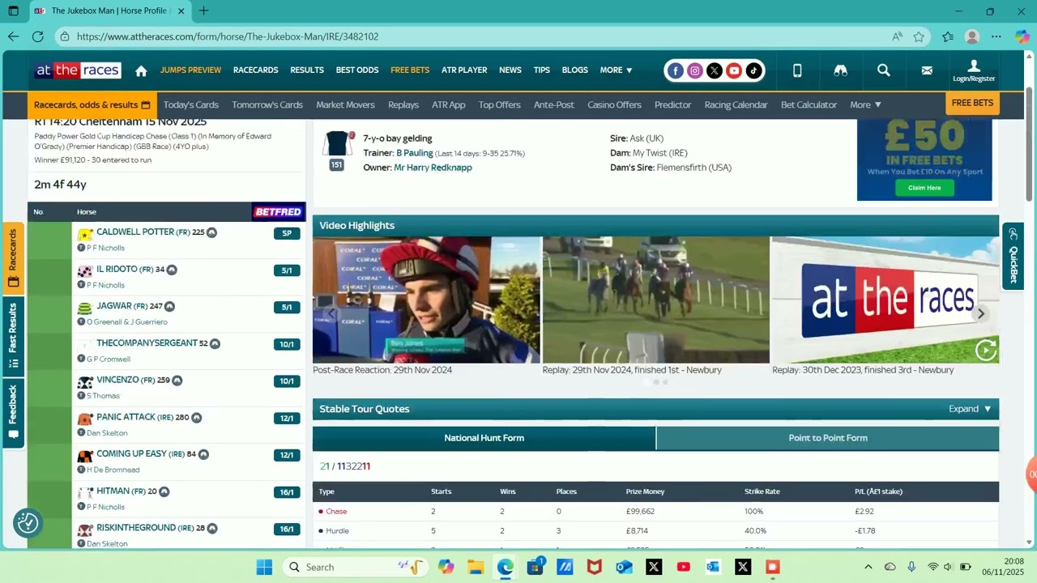Viewport: 1037px width, 583px height.
Task: Add this page to favorites star
Action: click(919, 36)
